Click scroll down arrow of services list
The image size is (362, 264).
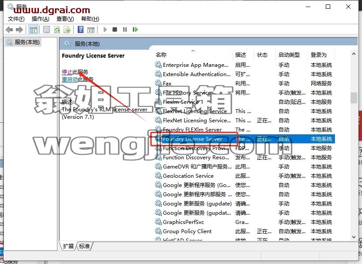pyautogui.click(x=354, y=237)
